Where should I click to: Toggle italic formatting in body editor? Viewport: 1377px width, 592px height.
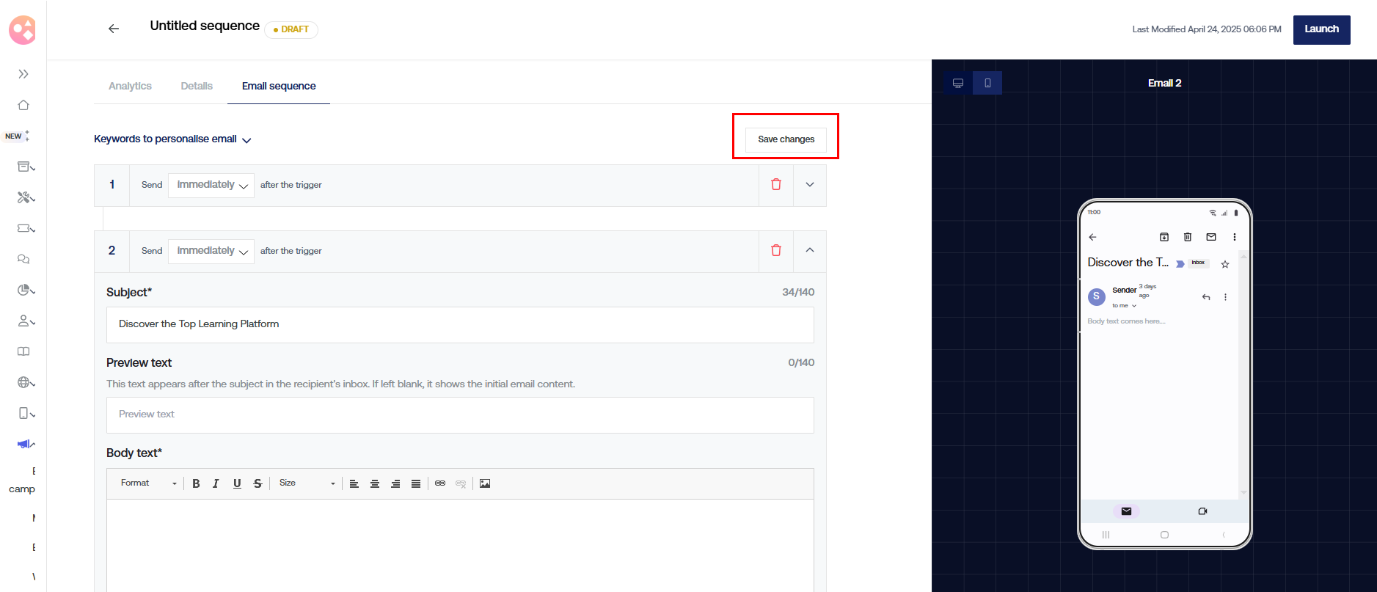click(x=216, y=483)
